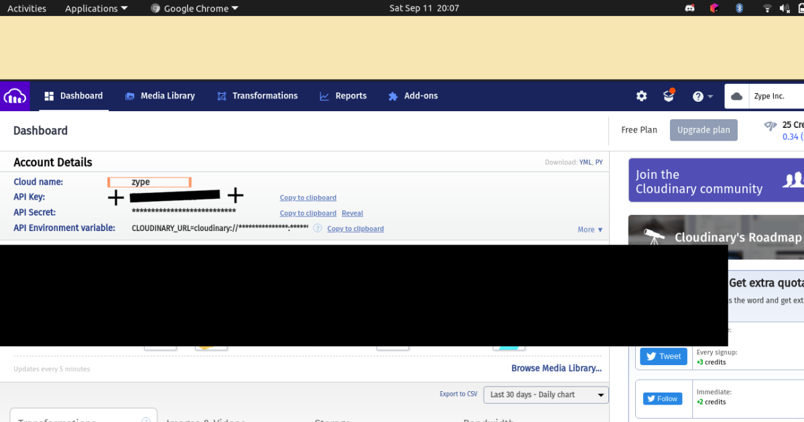Viewport: 804px width, 422px height.
Task: Open the Reports tab
Action: [343, 96]
